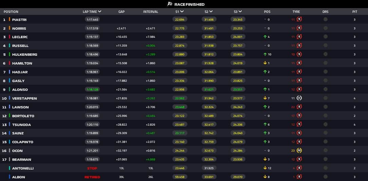The width and height of the screenshot is (368, 181).
Task: Select driver Antonelli in the standings
Action: pos(23,169)
